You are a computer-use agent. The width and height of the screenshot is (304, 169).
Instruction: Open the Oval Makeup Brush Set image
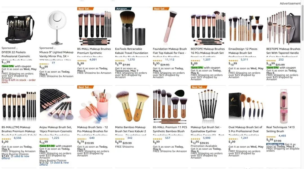(x=246, y=106)
